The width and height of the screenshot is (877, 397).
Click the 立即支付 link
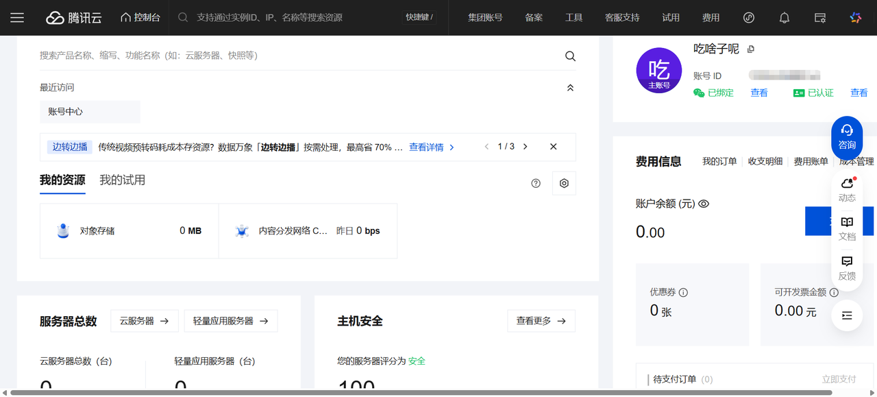click(839, 379)
